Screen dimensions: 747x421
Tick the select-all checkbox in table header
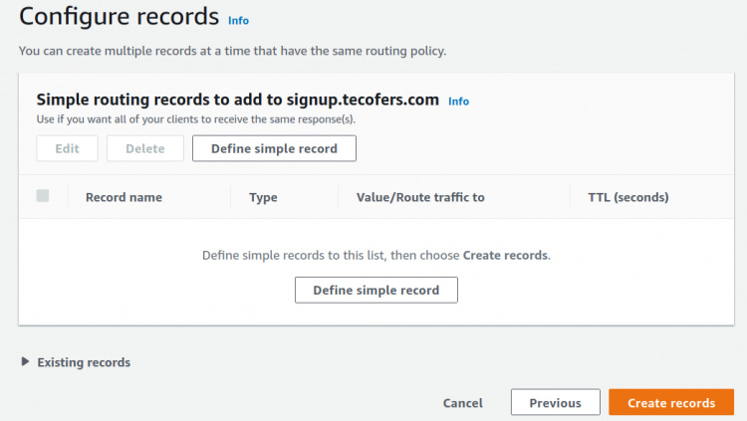pos(43,196)
